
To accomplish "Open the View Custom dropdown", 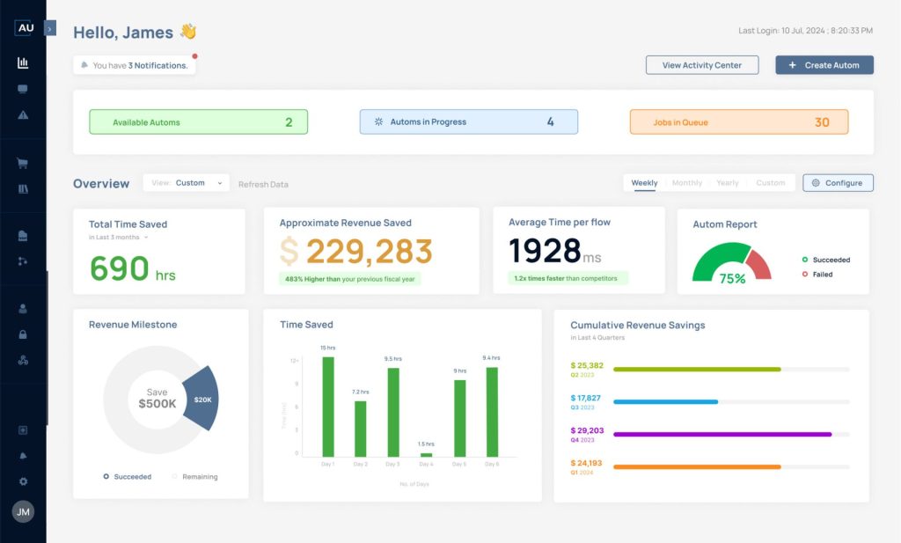I will [x=187, y=183].
